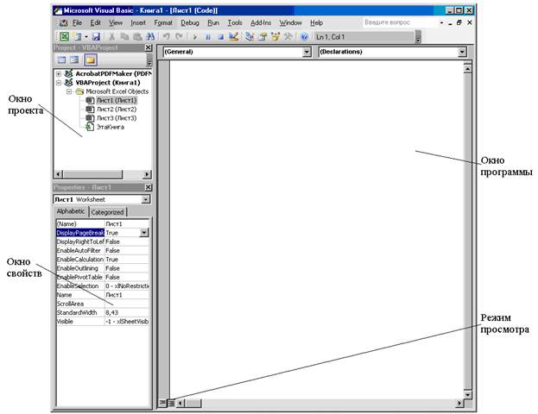Viewport: 538px width, 414px height.
Task: Click the Copy icon in the toolbar
Action: click(x=124, y=36)
